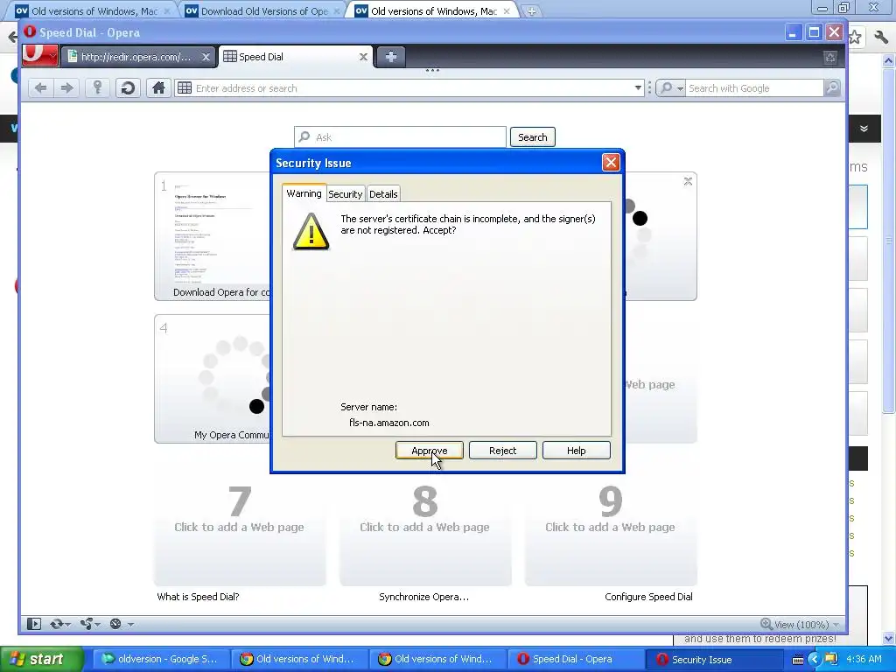Expand the Opera Turbo status dropdown arrow
The height and width of the screenshot is (672, 896).
130,625
